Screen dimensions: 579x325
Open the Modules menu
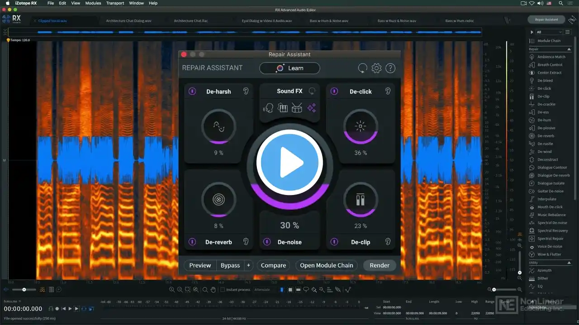pos(93,3)
